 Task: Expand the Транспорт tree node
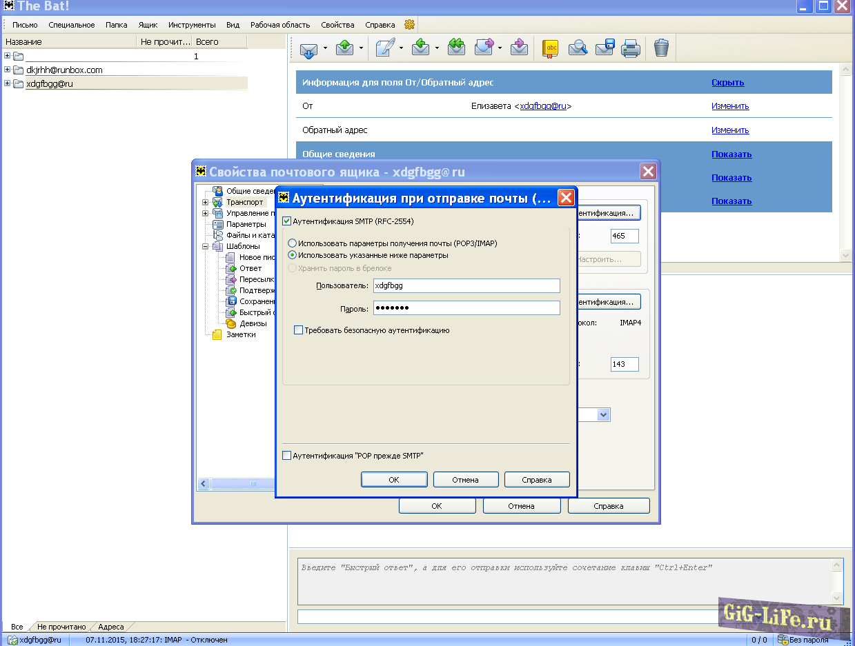[x=206, y=203]
